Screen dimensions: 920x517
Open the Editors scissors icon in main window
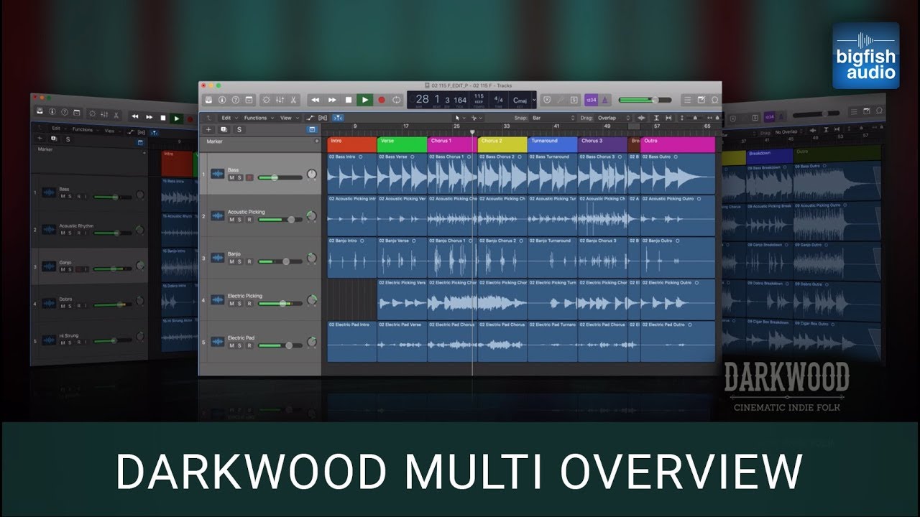293,100
